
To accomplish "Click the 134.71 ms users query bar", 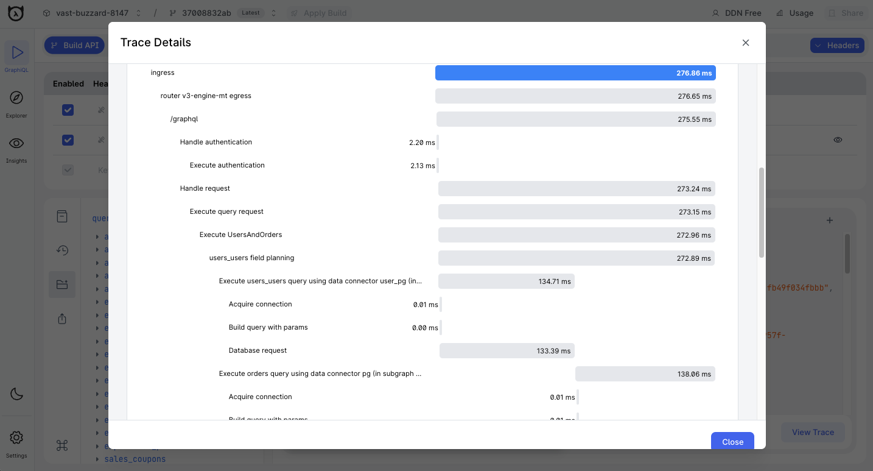I will pos(507,282).
